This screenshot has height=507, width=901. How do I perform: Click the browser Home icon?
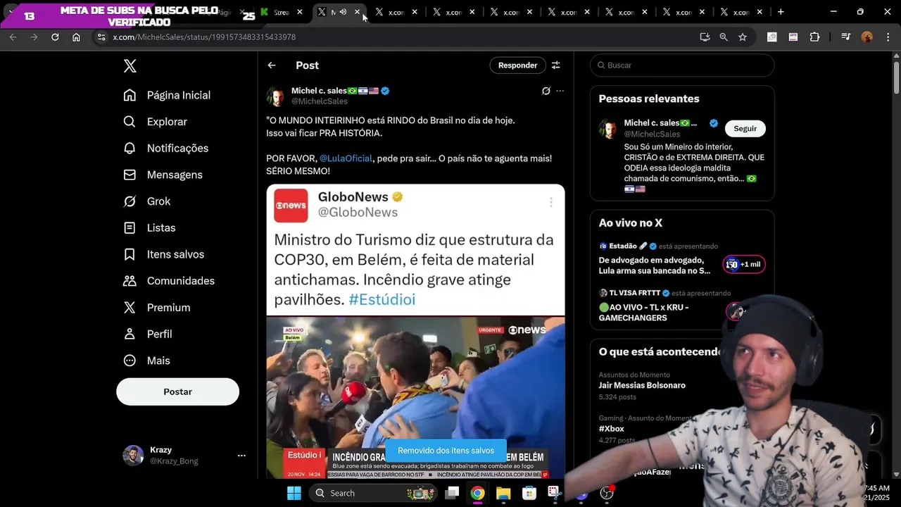click(x=76, y=37)
